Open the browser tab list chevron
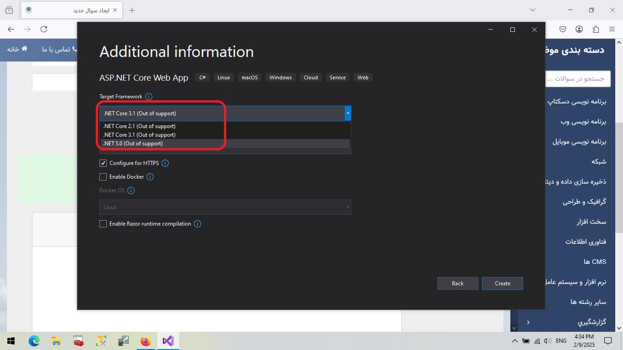The width and height of the screenshot is (623, 350). (x=533, y=10)
